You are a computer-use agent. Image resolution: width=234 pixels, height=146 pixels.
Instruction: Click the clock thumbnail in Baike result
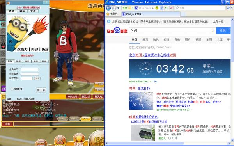[141, 101]
